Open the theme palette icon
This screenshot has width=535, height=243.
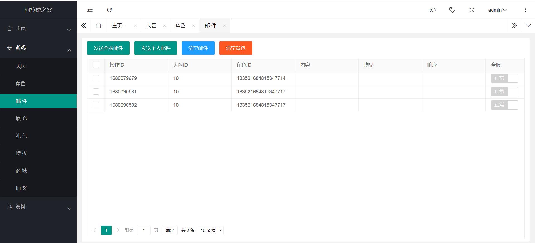click(x=432, y=10)
